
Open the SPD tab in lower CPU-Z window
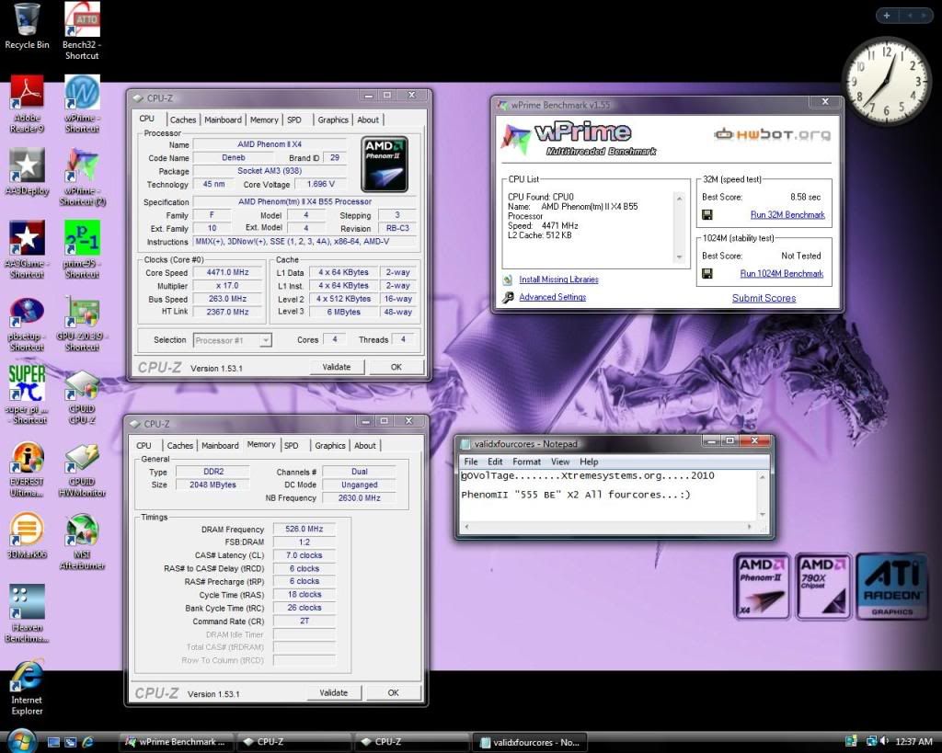pos(291,446)
